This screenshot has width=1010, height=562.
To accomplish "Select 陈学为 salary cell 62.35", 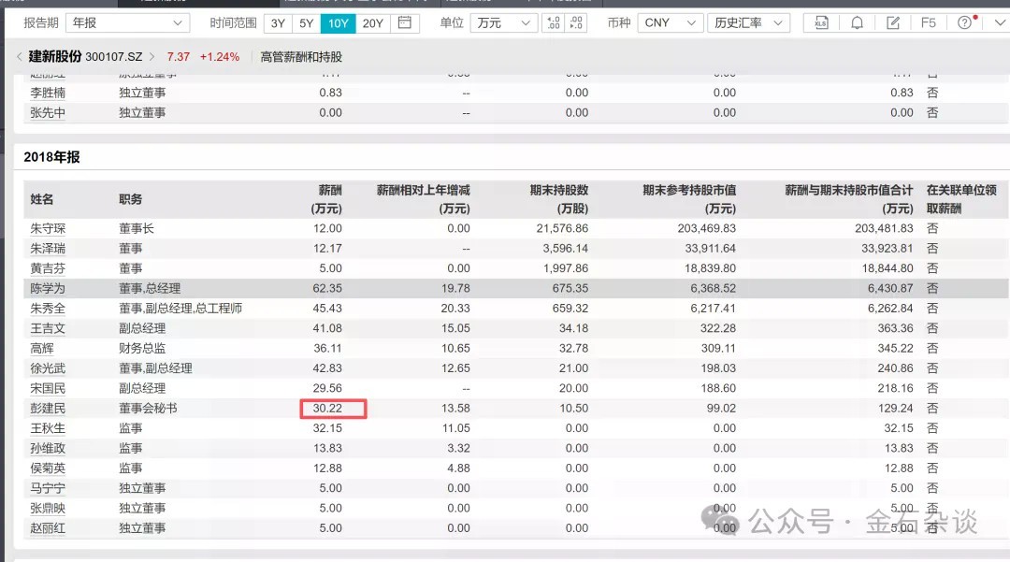I will [327, 288].
